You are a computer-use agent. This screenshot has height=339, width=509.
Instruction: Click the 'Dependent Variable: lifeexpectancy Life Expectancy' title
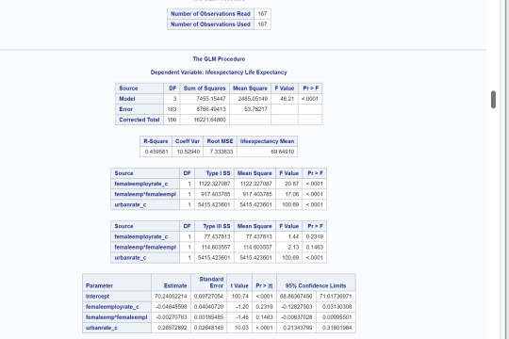pos(219,73)
